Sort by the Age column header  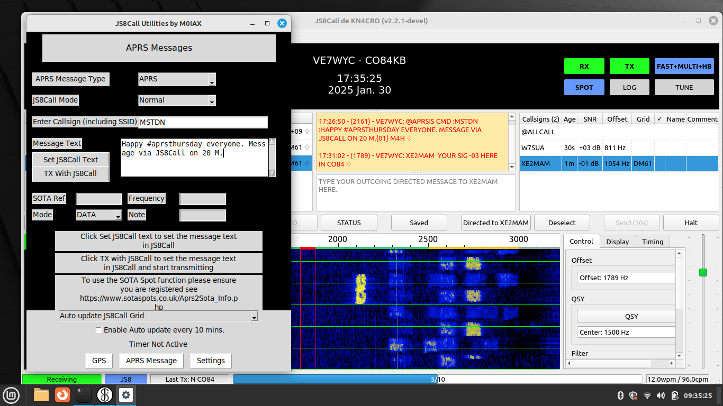(570, 119)
